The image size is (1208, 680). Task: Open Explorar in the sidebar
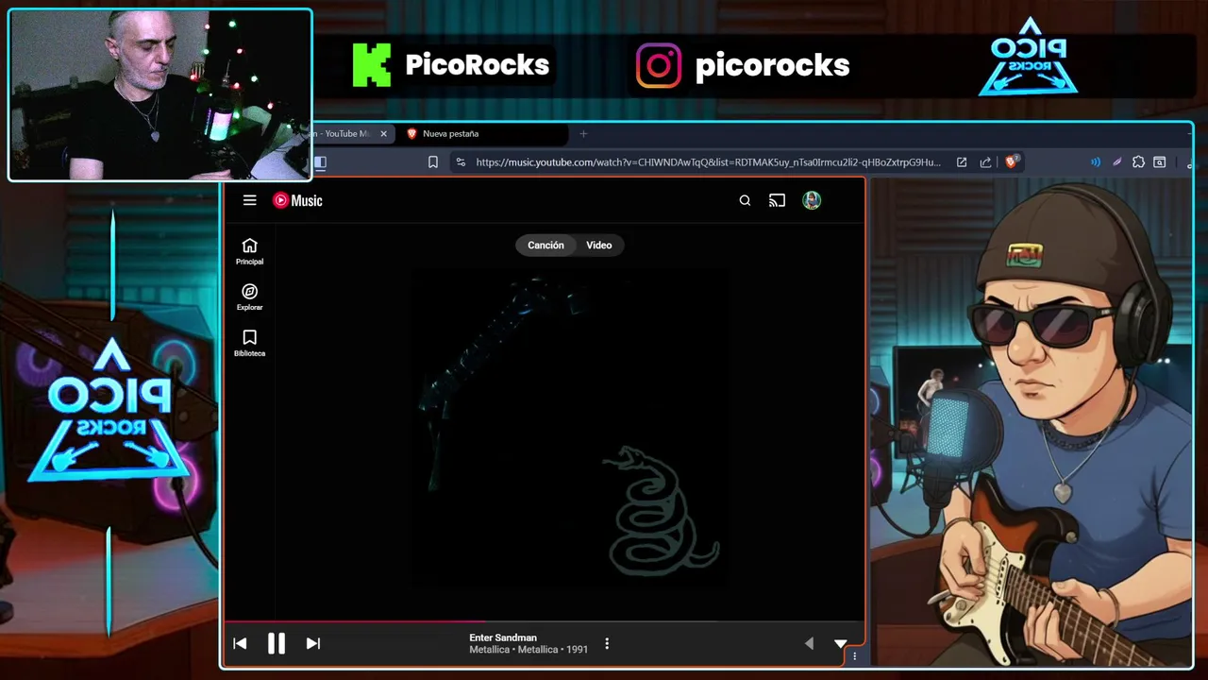click(249, 297)
